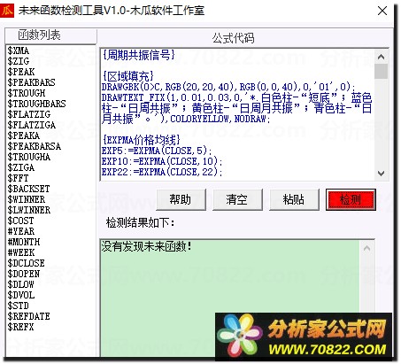Select $FFT in the function list
Screen dimensions: 401x364
point(18,178)
